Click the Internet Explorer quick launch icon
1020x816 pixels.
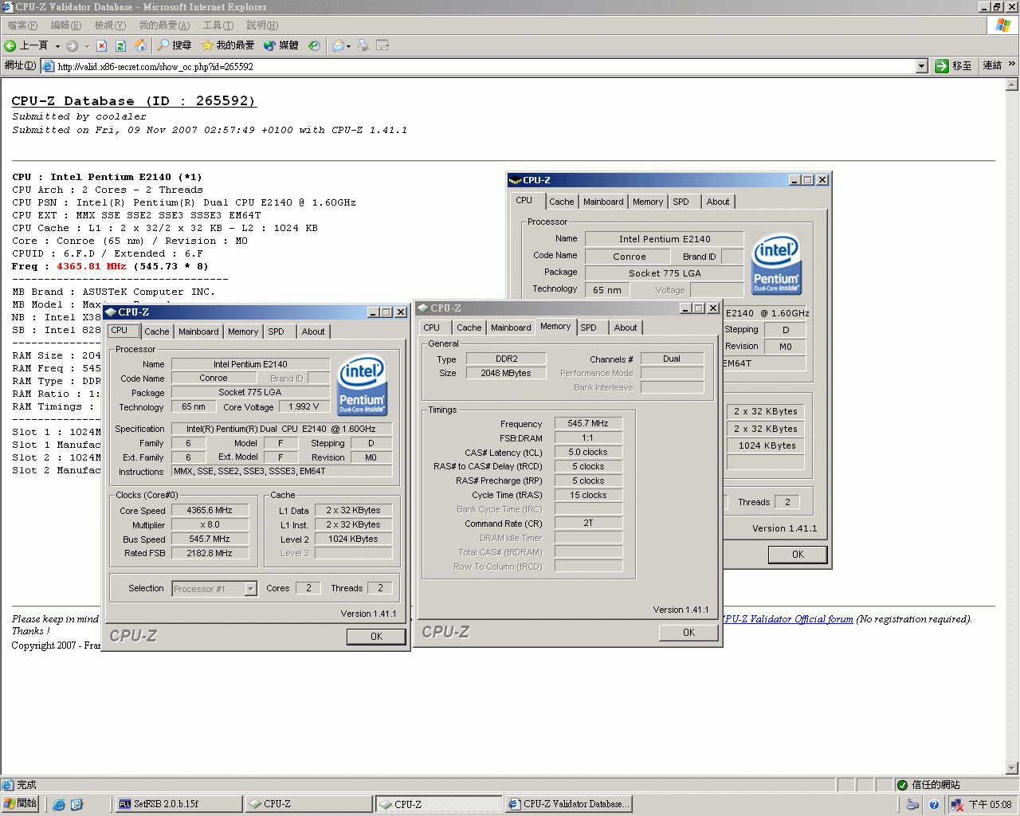[x=59, y=805]
